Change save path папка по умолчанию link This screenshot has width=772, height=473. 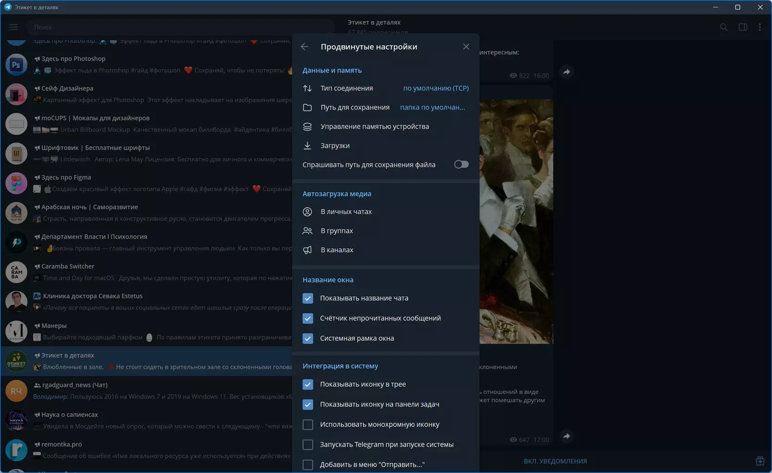432,107
